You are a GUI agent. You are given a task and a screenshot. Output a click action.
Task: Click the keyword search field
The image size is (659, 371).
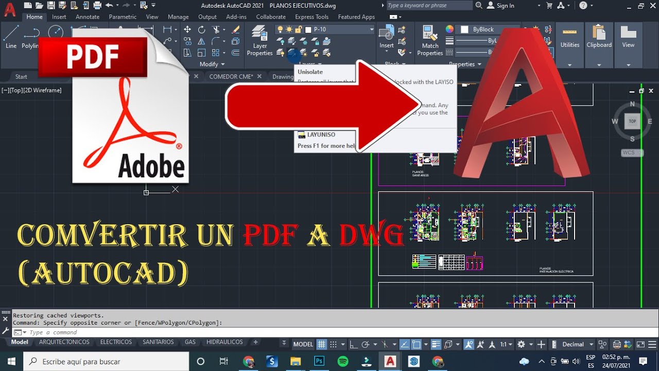429,5
